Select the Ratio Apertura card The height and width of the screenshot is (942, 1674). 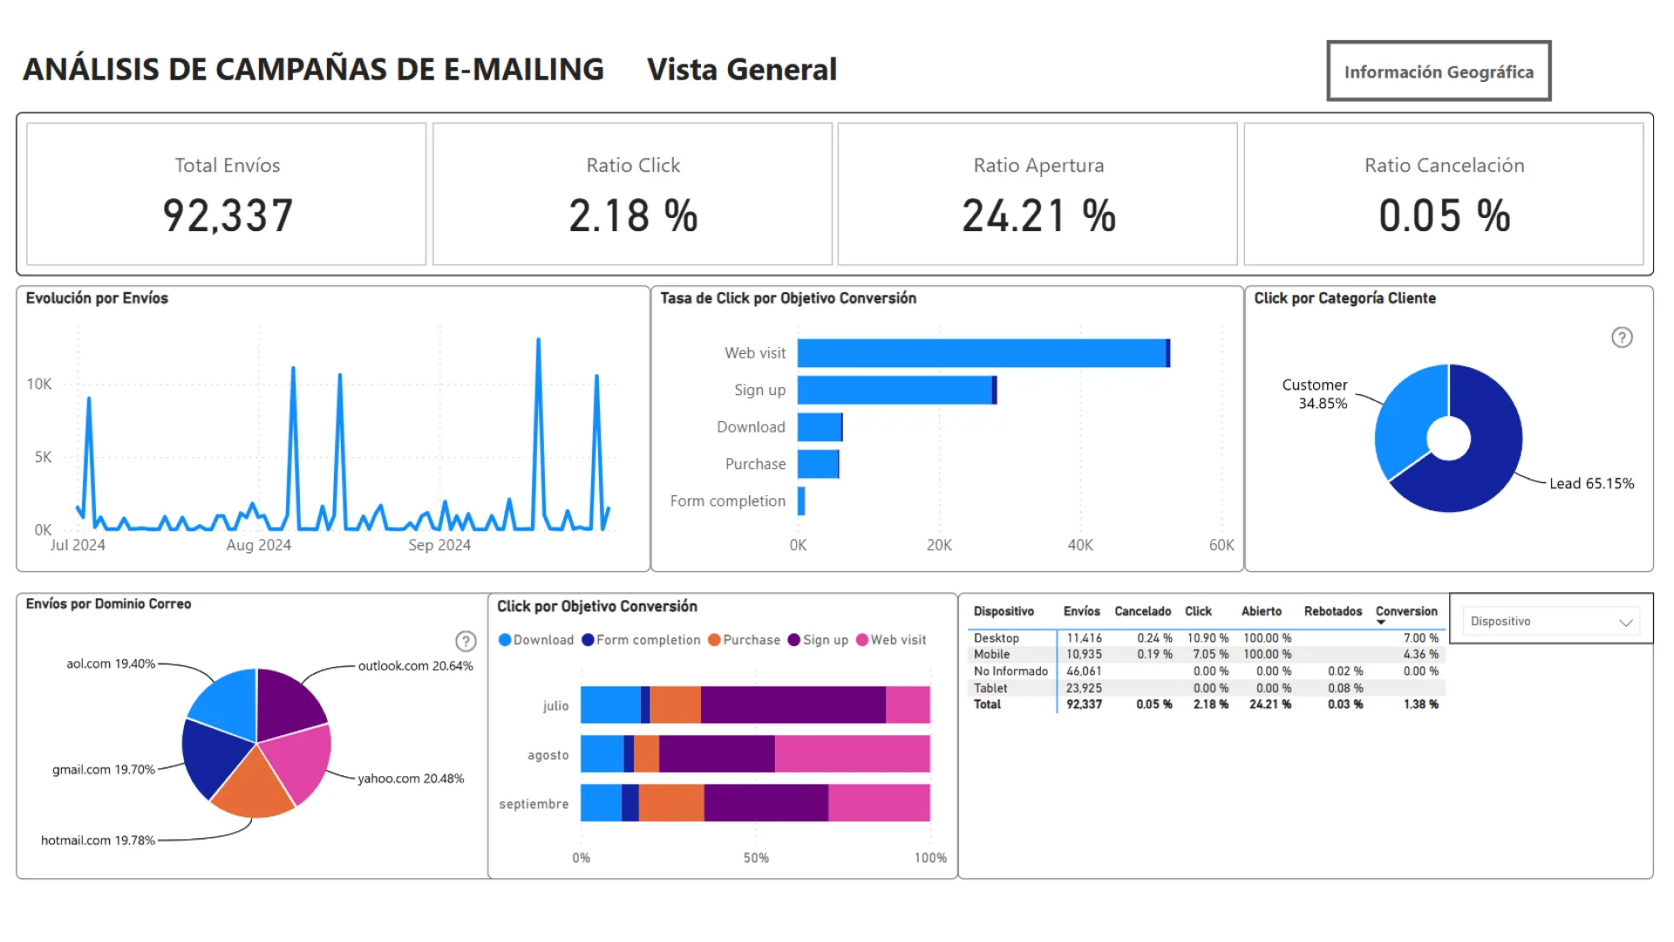click(1038, 194)
